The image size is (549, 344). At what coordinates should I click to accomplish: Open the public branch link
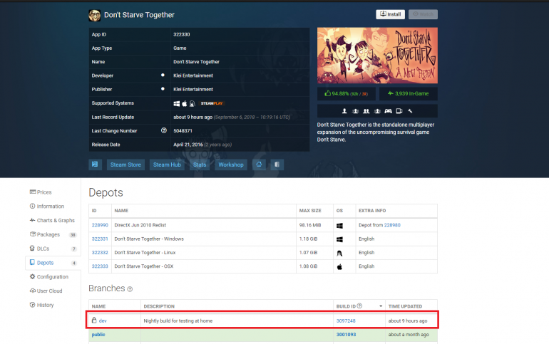98,335
